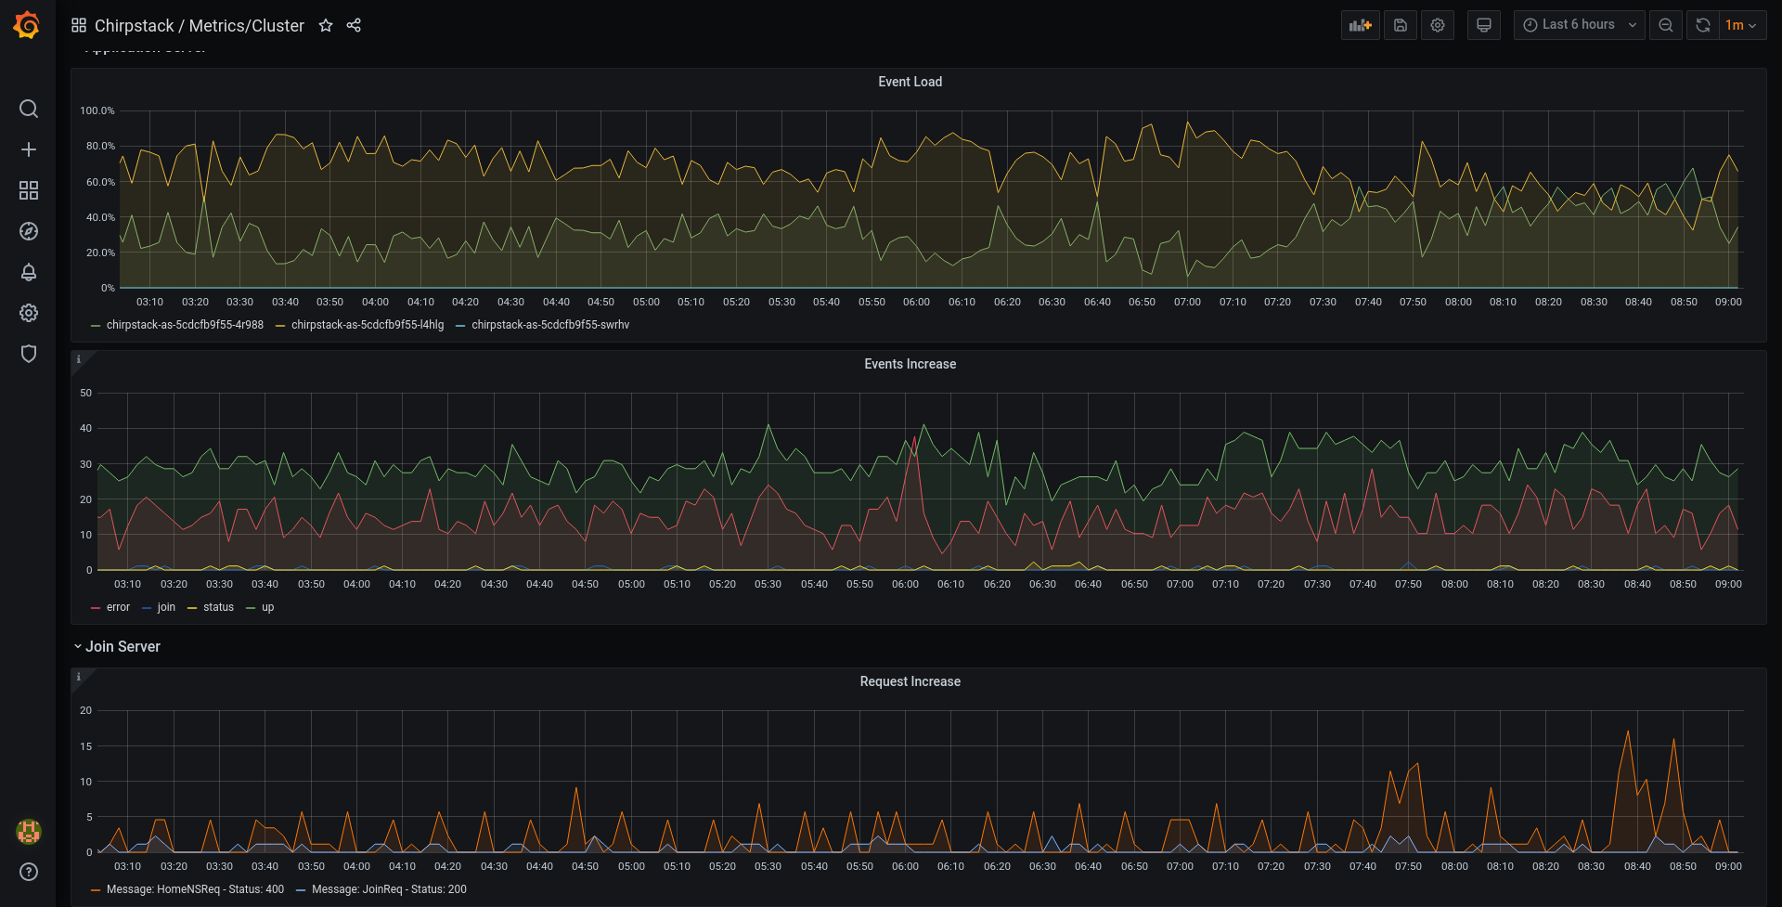The width and height of the screenshot is (1782, 907).
Task: Share the dashboard via share icon
Action: point(354,25)
